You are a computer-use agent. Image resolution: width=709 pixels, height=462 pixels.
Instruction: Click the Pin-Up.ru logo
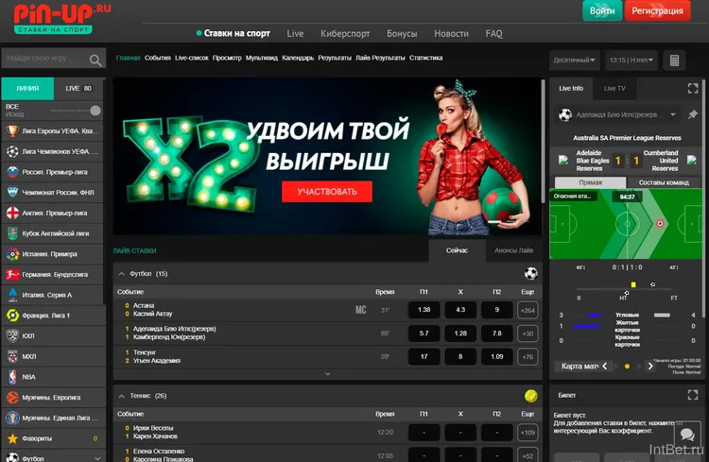point(62,18)
